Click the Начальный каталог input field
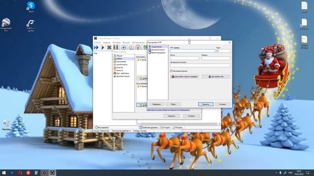 (200, 66)
